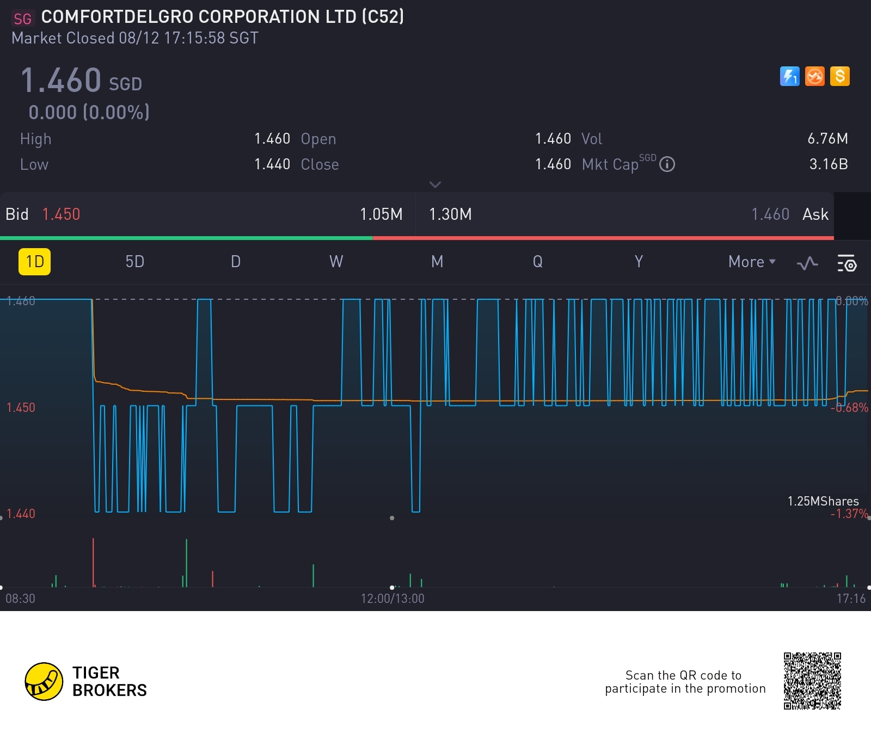Open the chart indicator wave icon
This screenshot has width=871, height=752.
(807, 263)
